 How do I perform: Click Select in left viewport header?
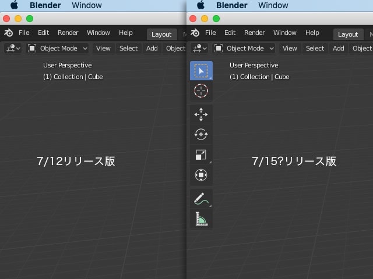pos(128,48)
